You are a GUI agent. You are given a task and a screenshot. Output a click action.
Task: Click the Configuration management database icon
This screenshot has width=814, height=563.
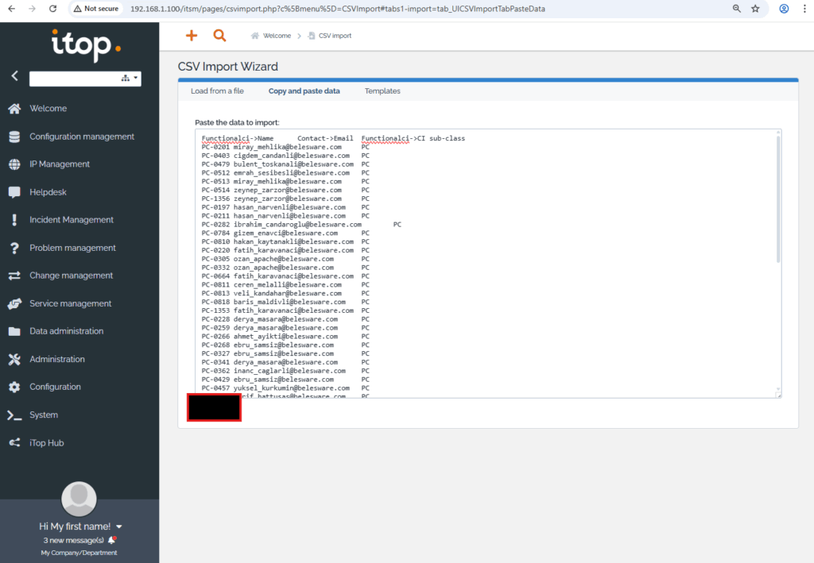[14, 137]
